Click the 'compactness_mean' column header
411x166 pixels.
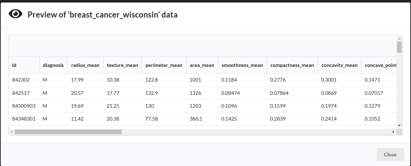pyautogui.click(x=292, y=65)
